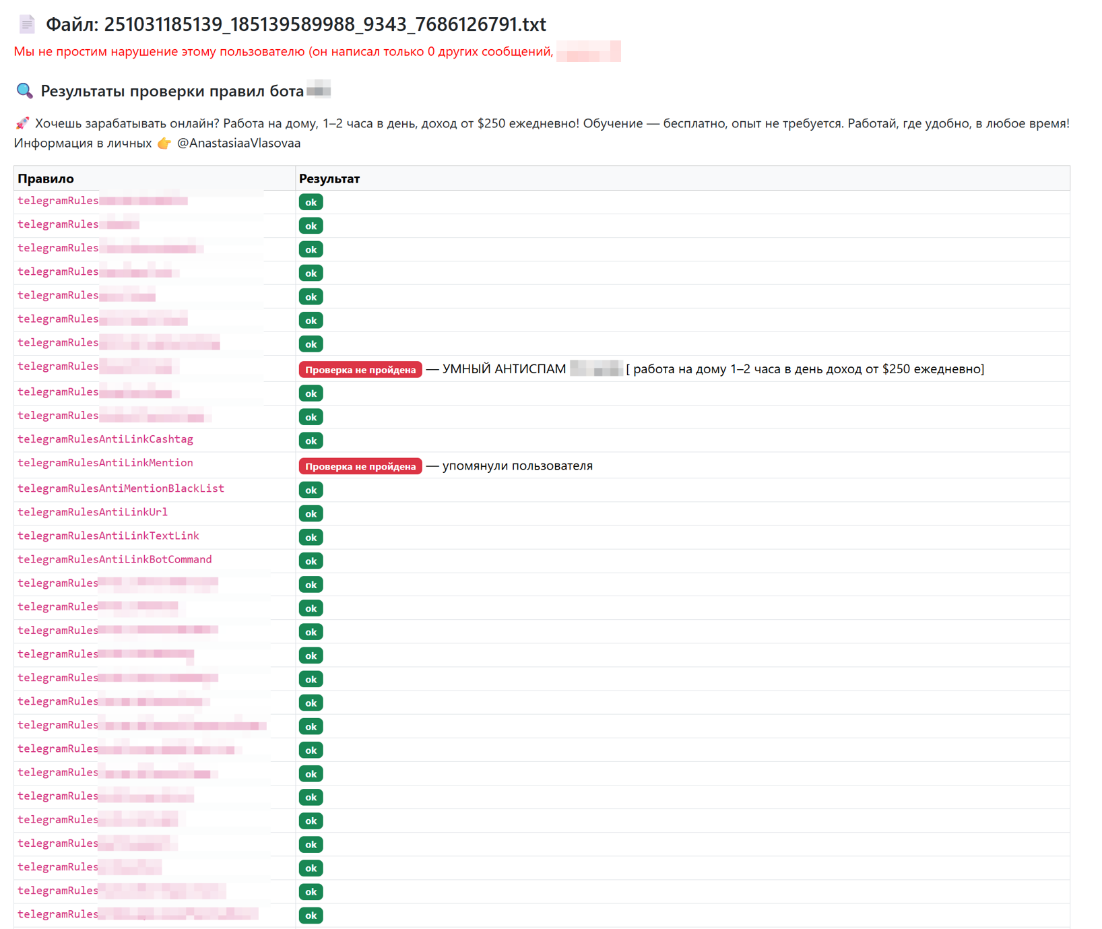This screenshot has width=1102, height=929.
Task: Click the red failed badge in УМНЫЙ АНТИСПАМ row
Action: point(360,370)
